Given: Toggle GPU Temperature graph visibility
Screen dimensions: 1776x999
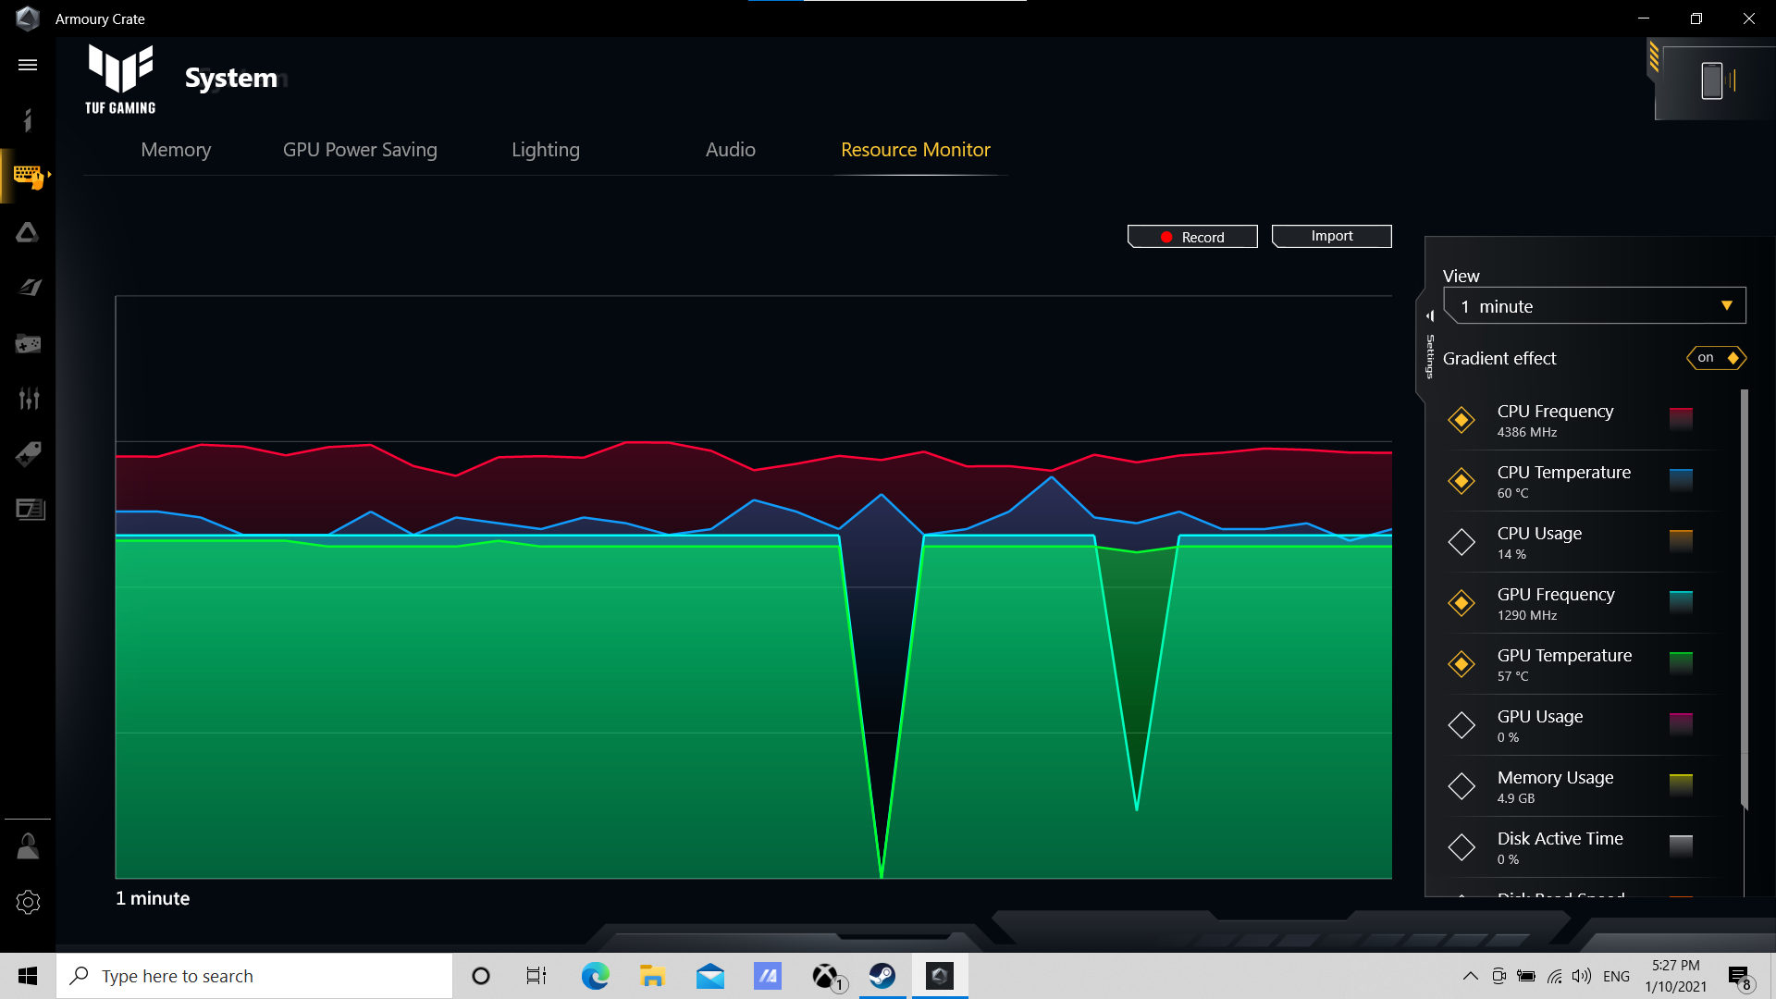Looking at the screenshot, I should (1461, 664).
